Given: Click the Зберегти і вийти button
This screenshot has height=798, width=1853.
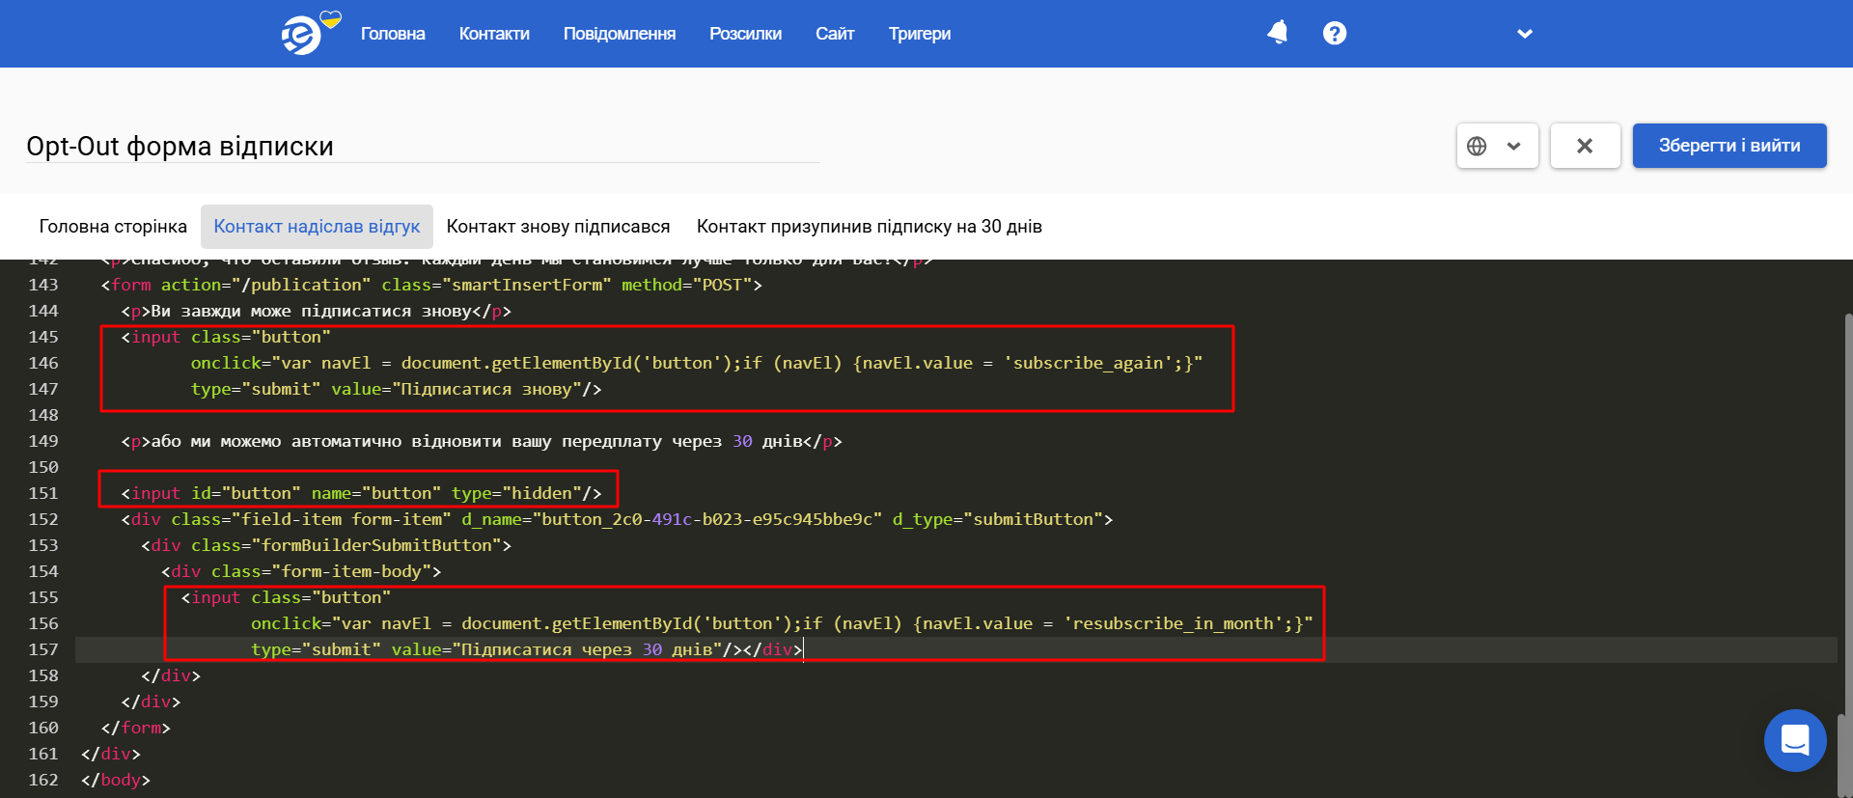Looking at the screenshot, I should pos(1729,146).
